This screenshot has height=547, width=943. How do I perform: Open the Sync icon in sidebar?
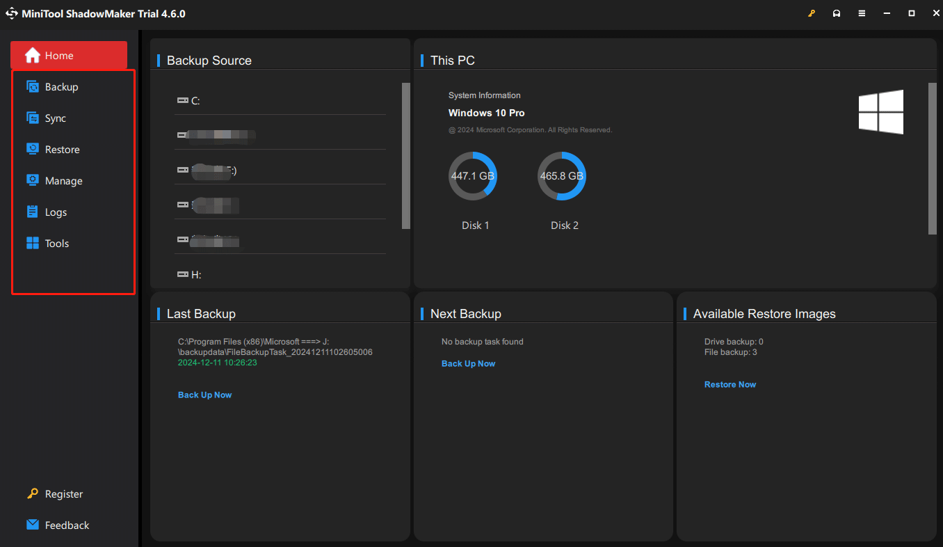[x=32, y=118]
